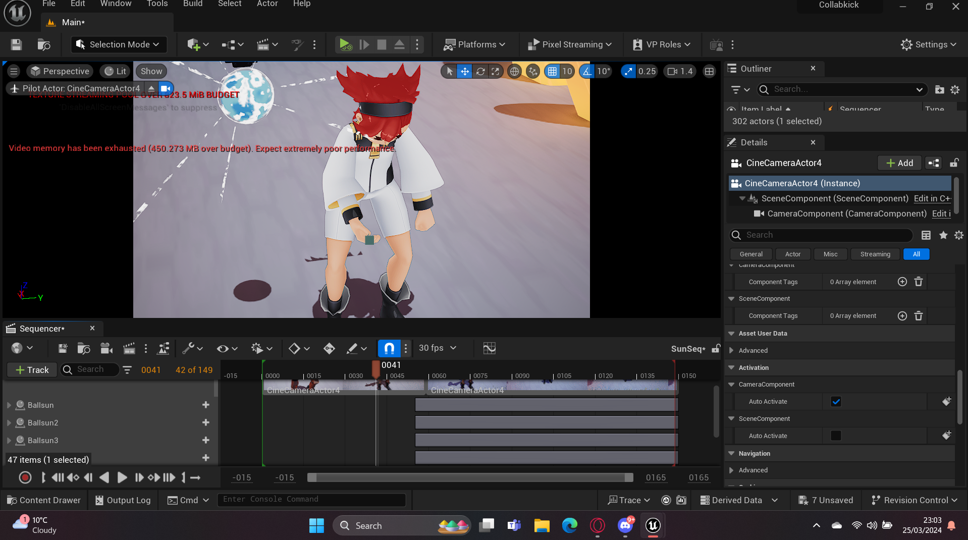This screenshot has width=968, height=540.
Task: Open the 30 fps frame rate dropdown
Action: click(437, 348)
